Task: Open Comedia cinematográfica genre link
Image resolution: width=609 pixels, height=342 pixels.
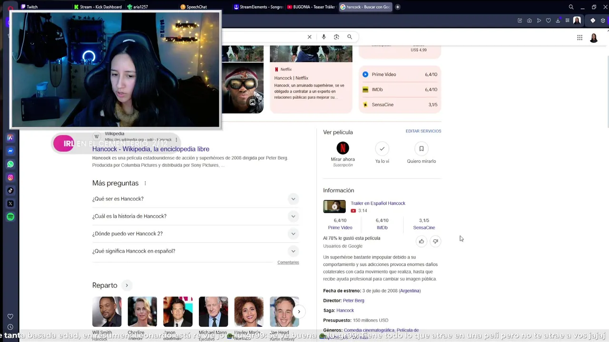Action: 369,330
